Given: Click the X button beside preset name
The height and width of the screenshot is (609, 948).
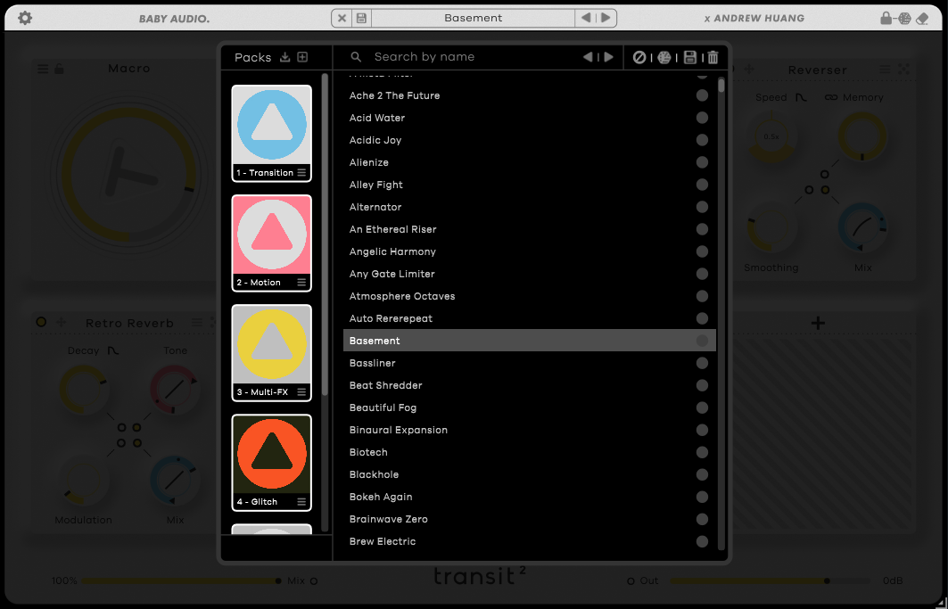Looking at the screenshot, I should (x=342, y=18).
